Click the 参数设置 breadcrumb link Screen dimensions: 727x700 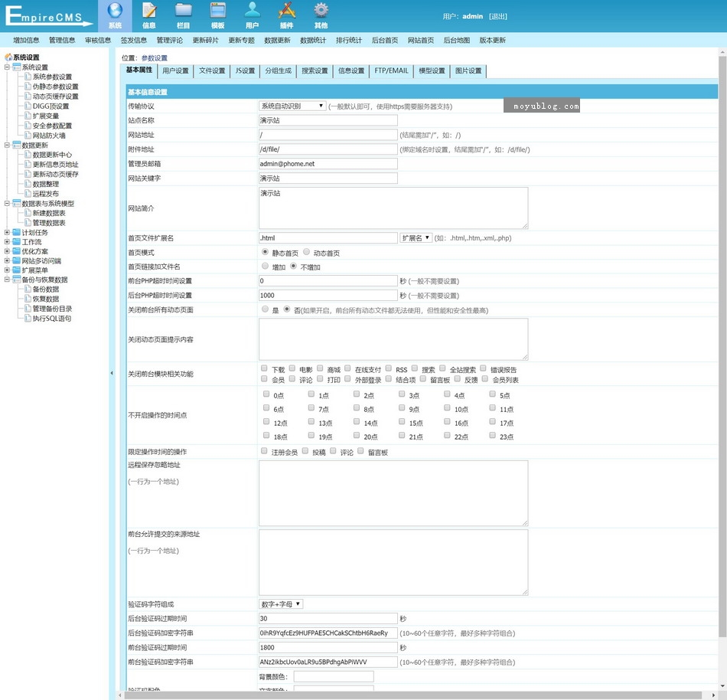coord(155,58)
